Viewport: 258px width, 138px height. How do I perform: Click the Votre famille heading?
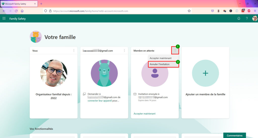point(60,37)
